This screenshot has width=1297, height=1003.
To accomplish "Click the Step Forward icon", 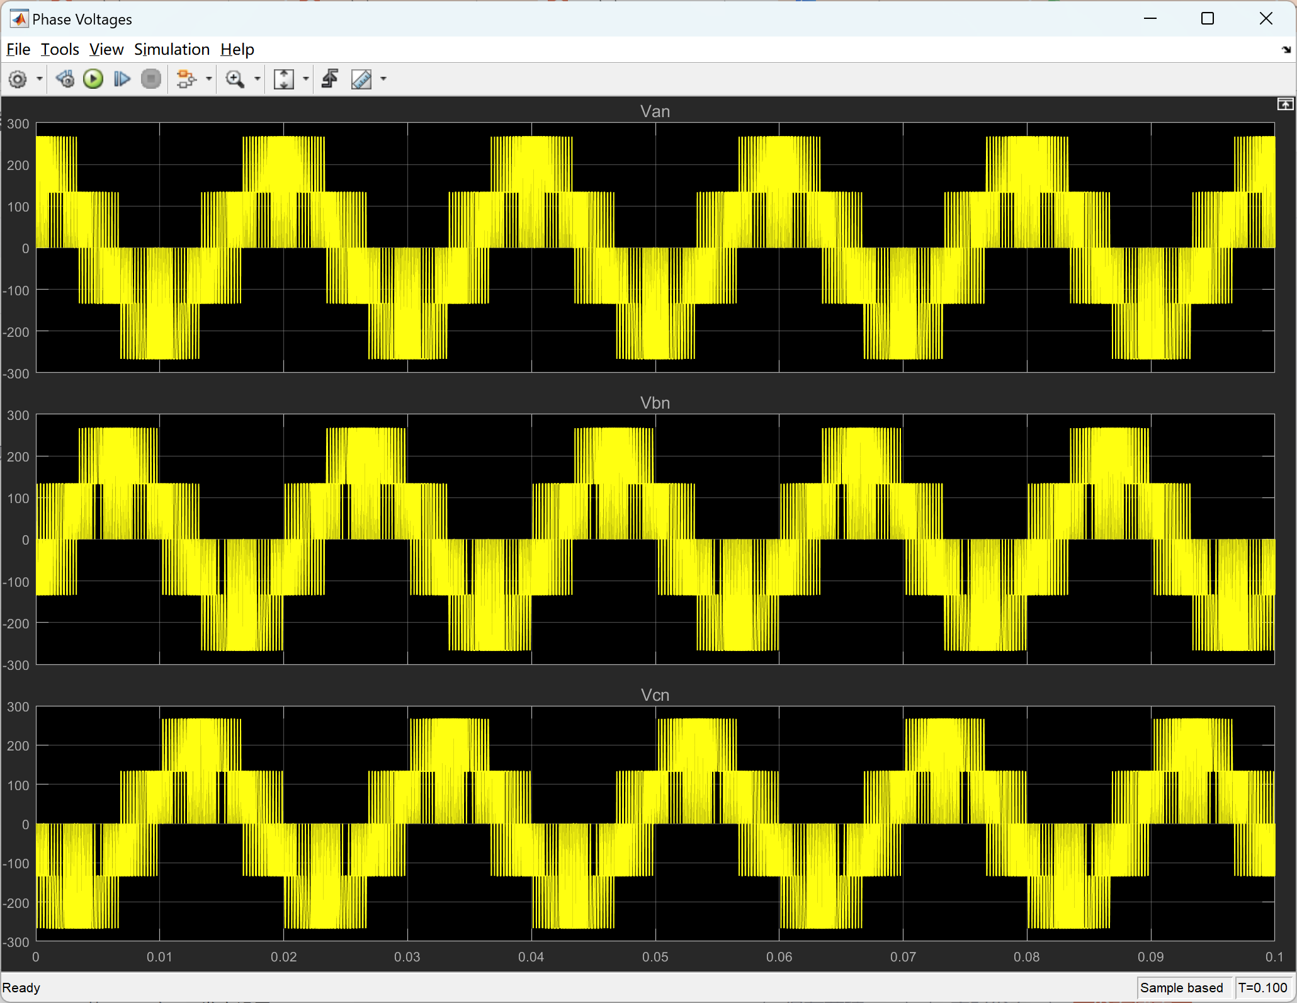I will pos(122,79).
